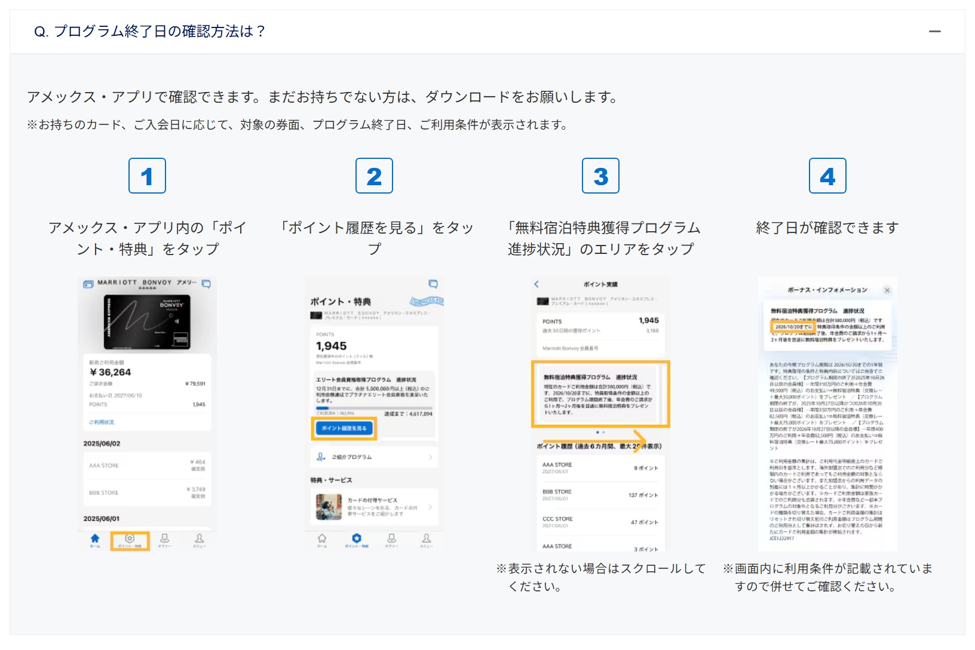Viewport: 975px width, 650px height.
Task: Tap the highlighted 無料宿泊特典獲得プログラム 進捗状況 area
Action: click(600, 394)
